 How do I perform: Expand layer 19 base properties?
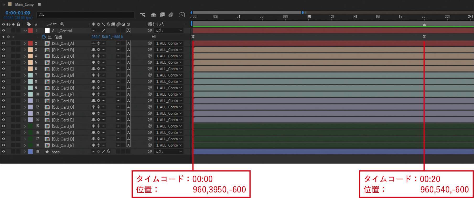pyautogui.click(x=25, y=152)
